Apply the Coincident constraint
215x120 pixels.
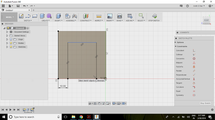coord(194,51)
